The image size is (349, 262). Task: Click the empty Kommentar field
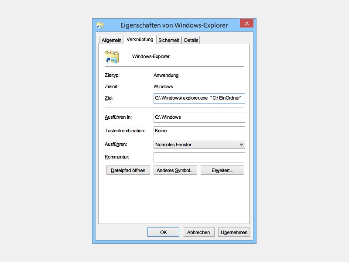(199, 157)
